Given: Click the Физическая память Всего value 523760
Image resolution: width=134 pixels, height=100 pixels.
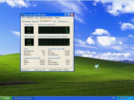Looking at the screenshot, I should 67,51.
